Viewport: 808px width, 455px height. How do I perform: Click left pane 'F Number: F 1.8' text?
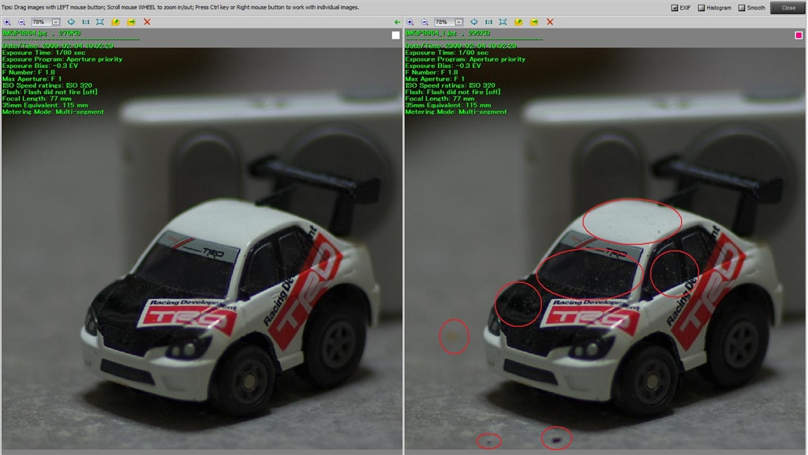[x=28, y=72]
